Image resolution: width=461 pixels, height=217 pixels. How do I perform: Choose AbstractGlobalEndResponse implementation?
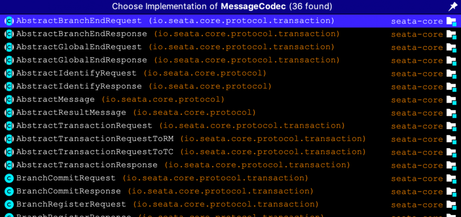[x=81, y=60]
